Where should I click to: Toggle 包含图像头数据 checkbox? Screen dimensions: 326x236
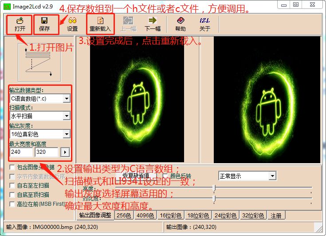[12, 167]
